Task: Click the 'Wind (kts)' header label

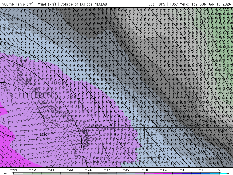Action: pyautogui.click(x=47, y=4)
